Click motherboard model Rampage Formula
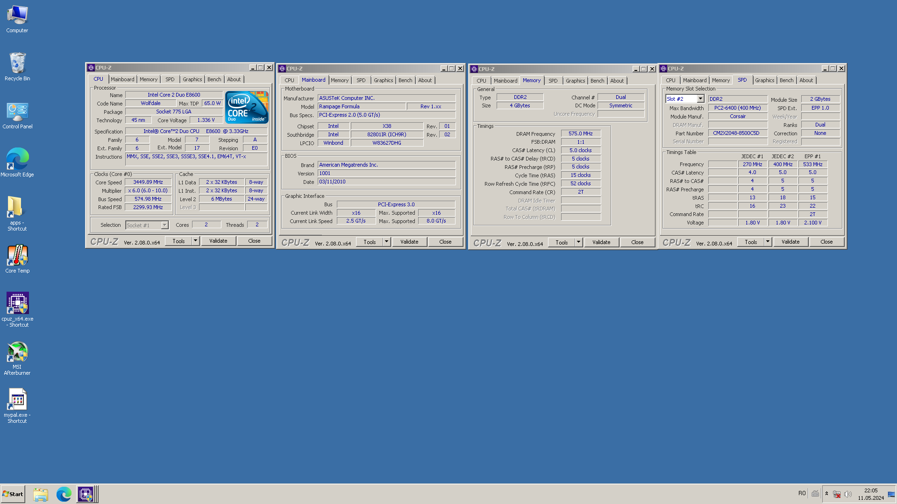Screen dimensions: 897x504 click(x=362, y=107)
